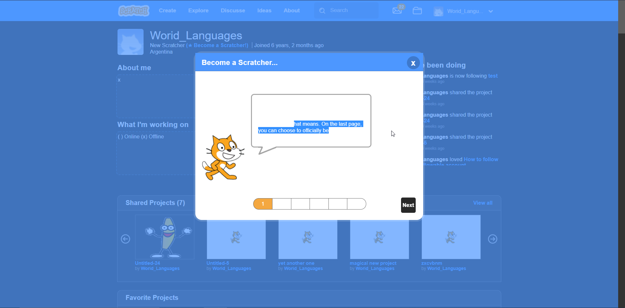Open the Untitled-24 project thumbnail

[x=164, y=237]
